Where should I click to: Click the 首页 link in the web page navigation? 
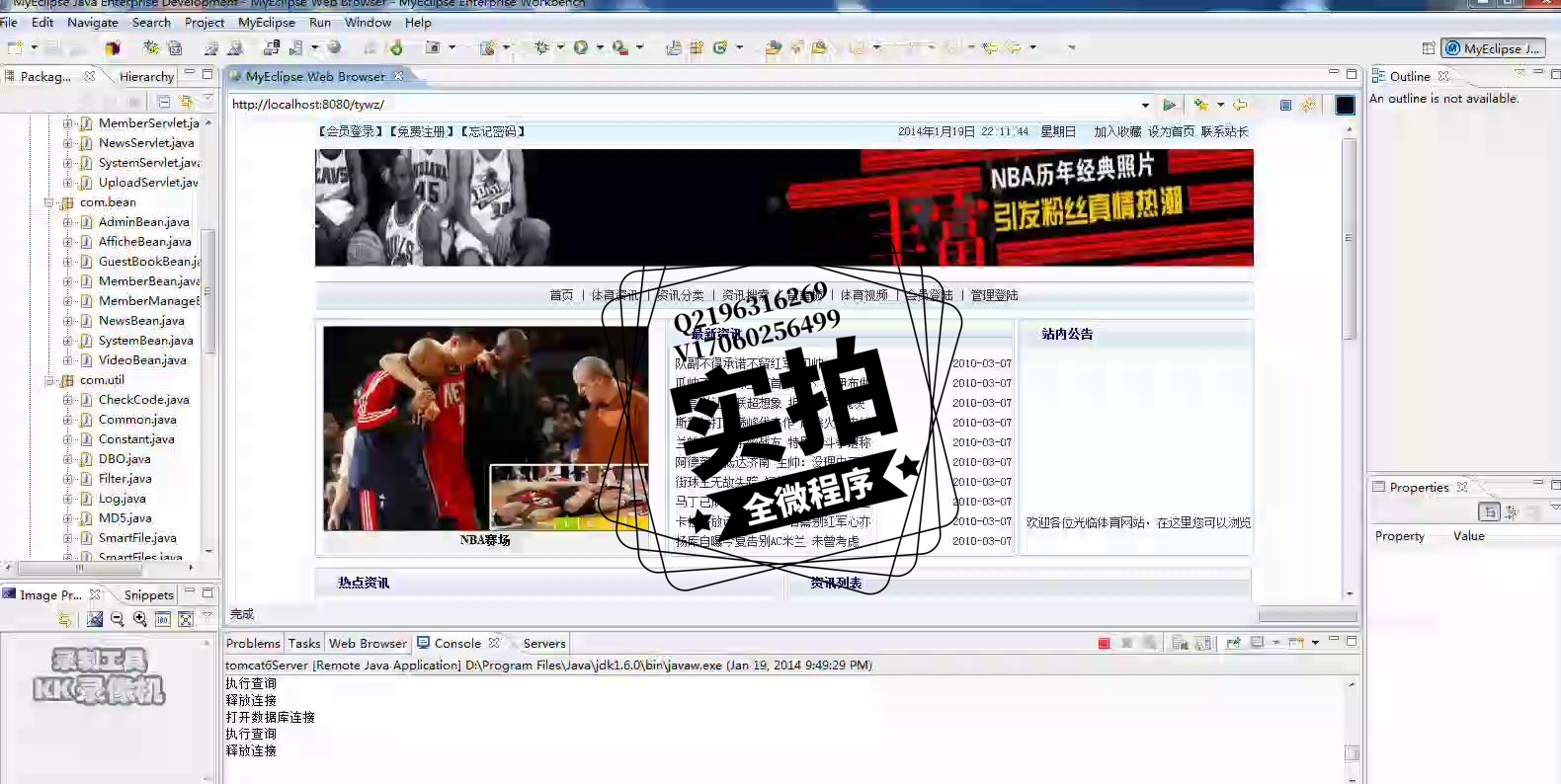pyautogui.click(x=561, y=295)
